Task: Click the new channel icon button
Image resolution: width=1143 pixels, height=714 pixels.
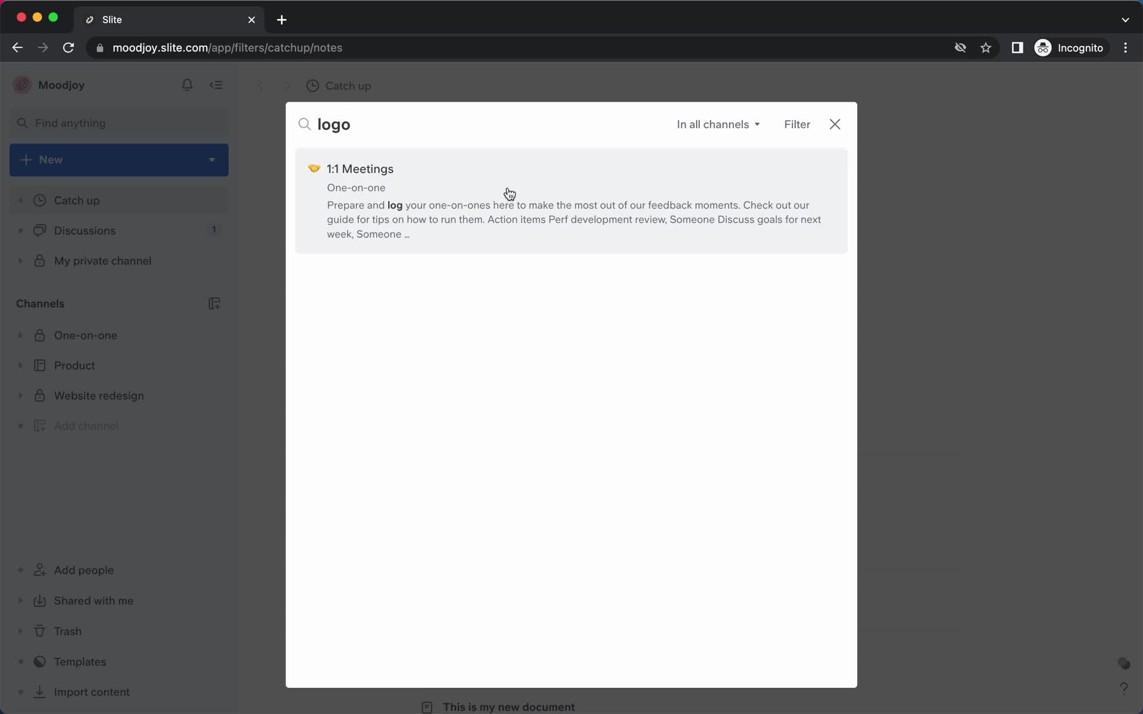Action: point(215,303)
